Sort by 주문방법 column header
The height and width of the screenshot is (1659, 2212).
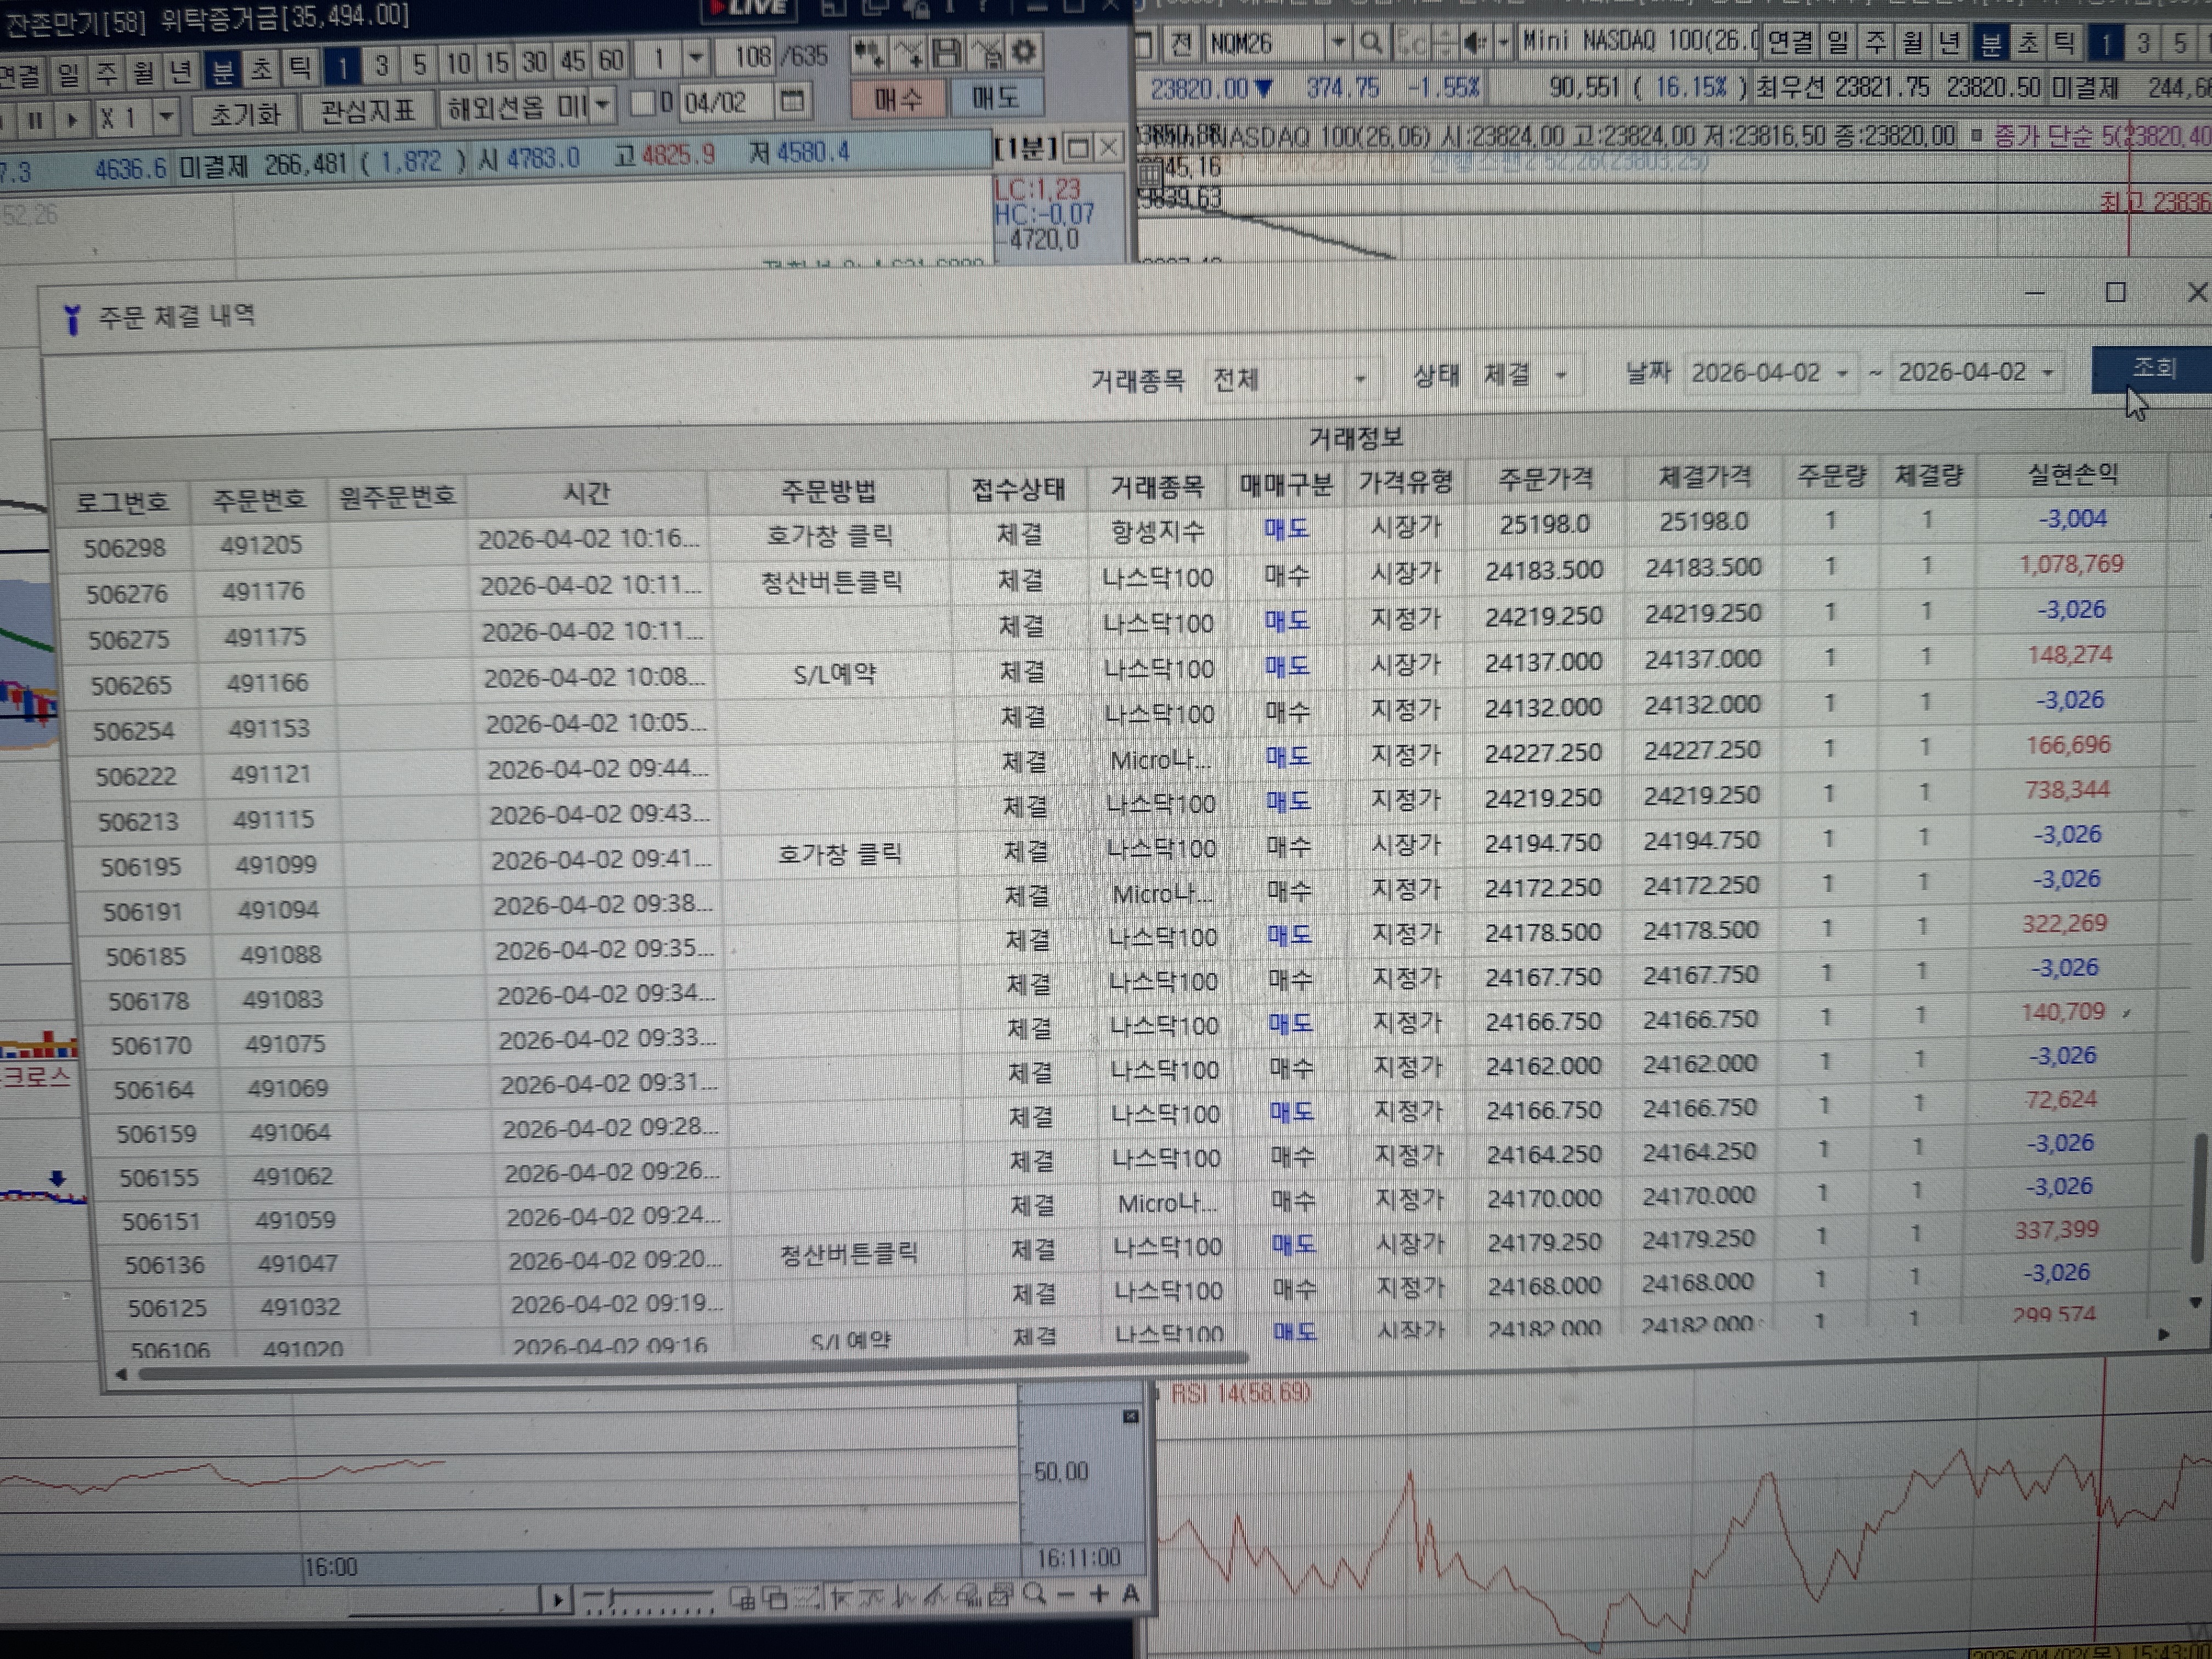(828, 491)
